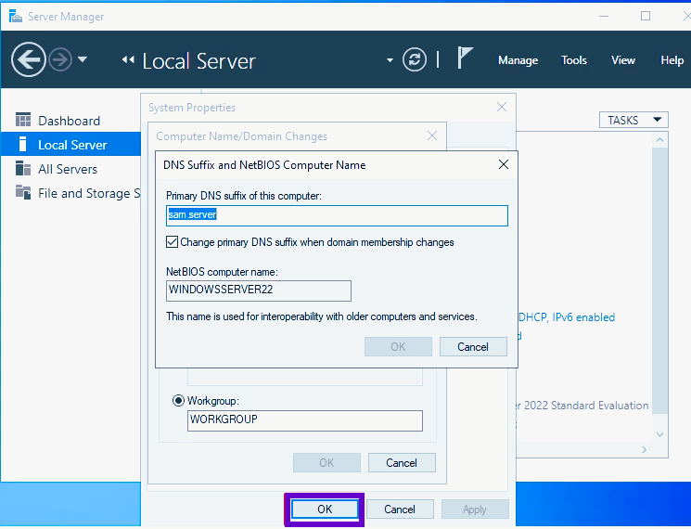Select File and Storage Services item

click(x=70, y=193)
